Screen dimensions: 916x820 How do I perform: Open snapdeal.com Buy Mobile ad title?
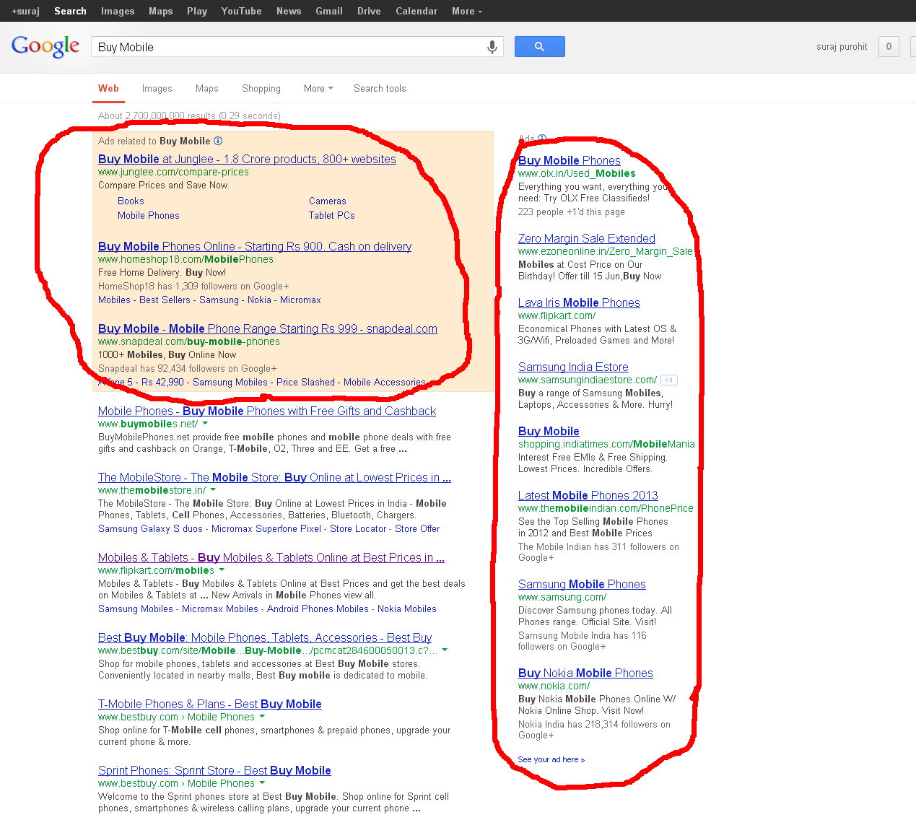pyautogui.click(x=268, y=328)
